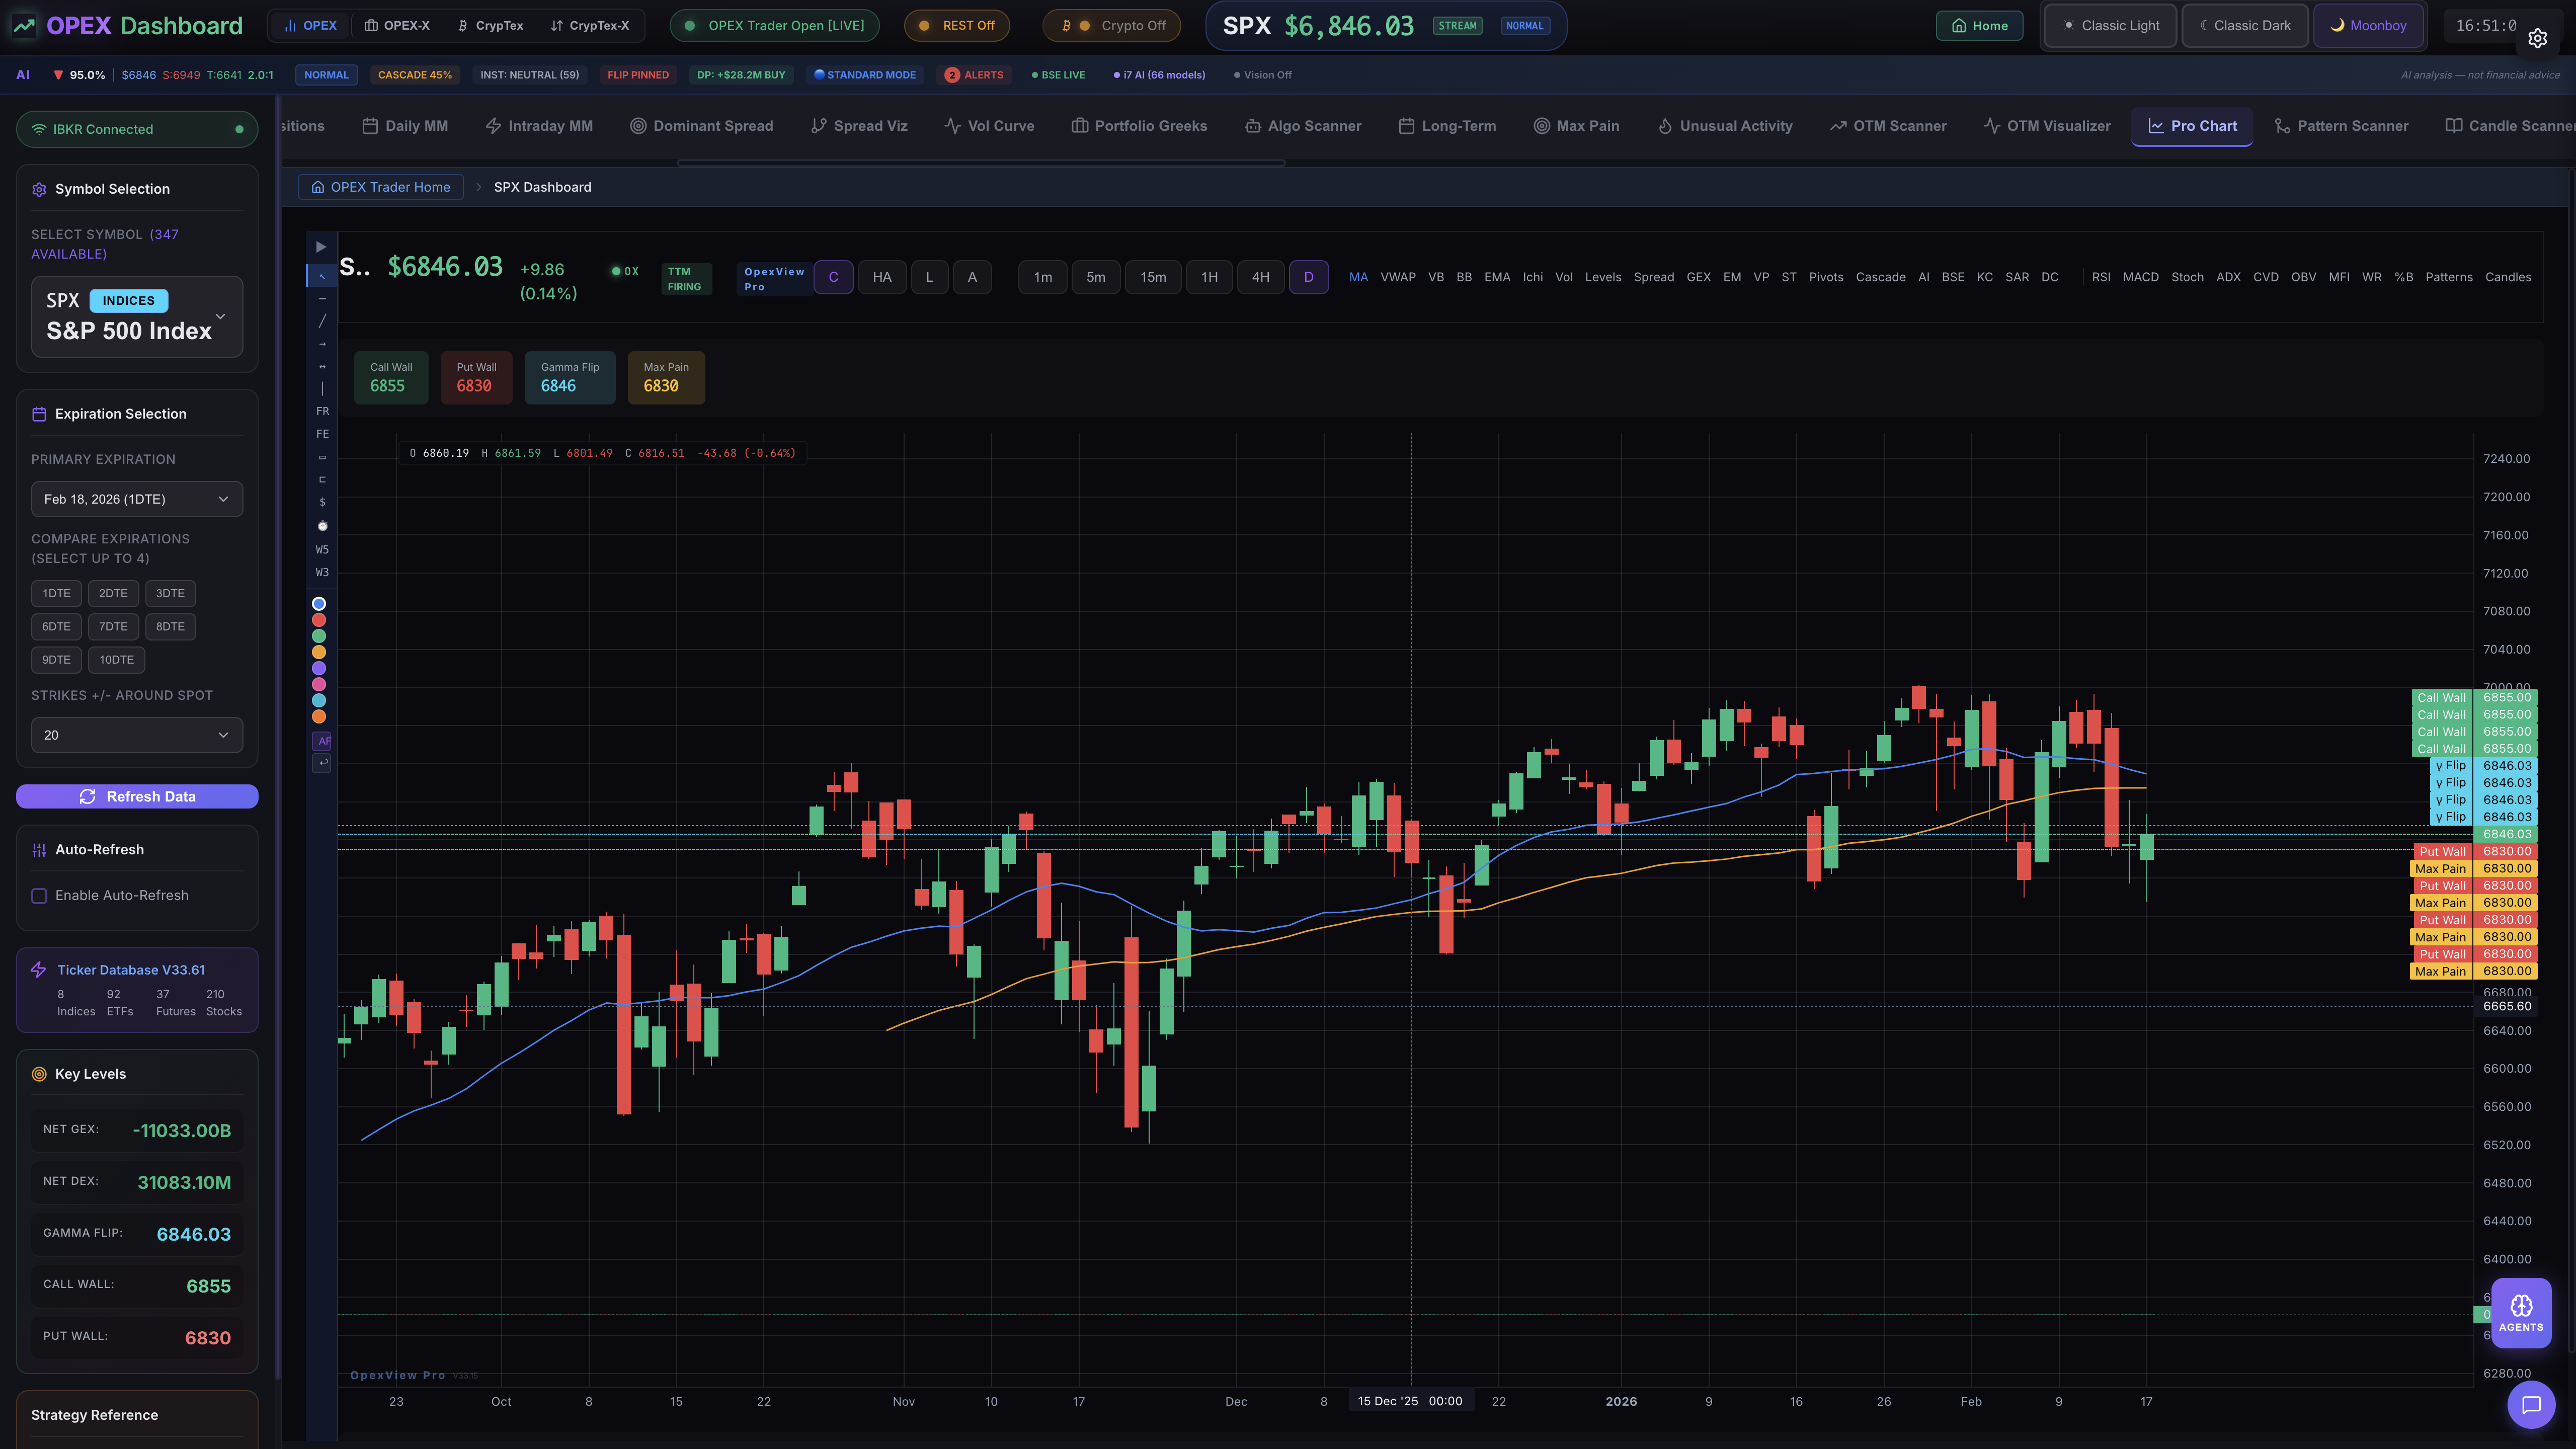Toggle the VWAP indicator on
2576x1449 pixels.
click(x=1397, y=277)
